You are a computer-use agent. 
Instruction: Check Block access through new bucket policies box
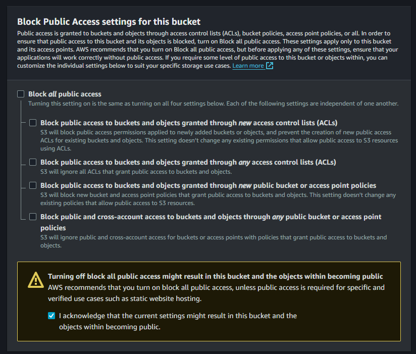(x=33, y=185)
